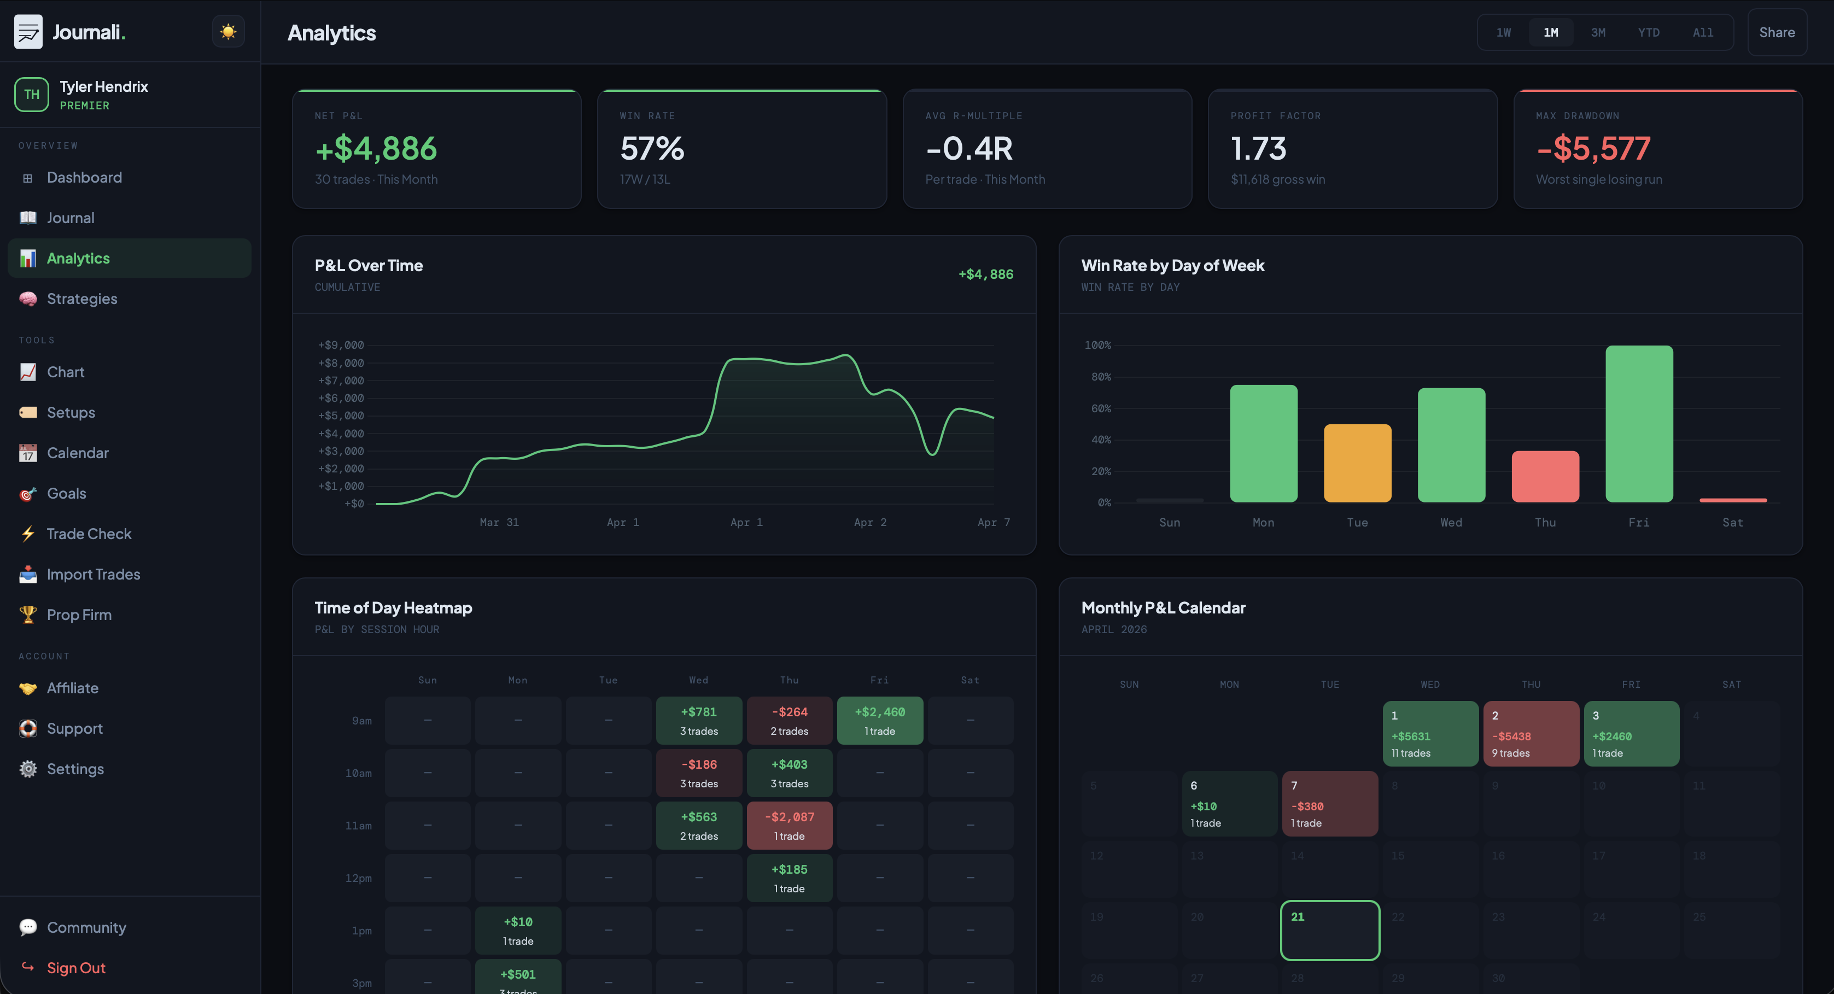The image size is (1834, 994).
Task: Click the Strategies brain icon
Action: click(28, 299)
